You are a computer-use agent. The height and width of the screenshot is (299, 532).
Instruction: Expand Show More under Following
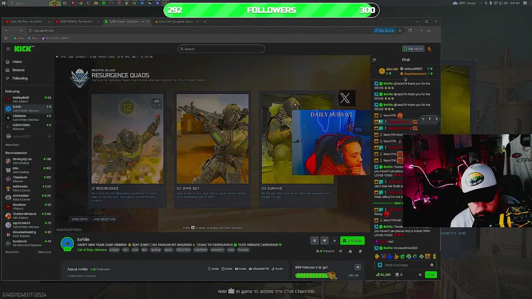pyautogui.click(x=12, y=145)
